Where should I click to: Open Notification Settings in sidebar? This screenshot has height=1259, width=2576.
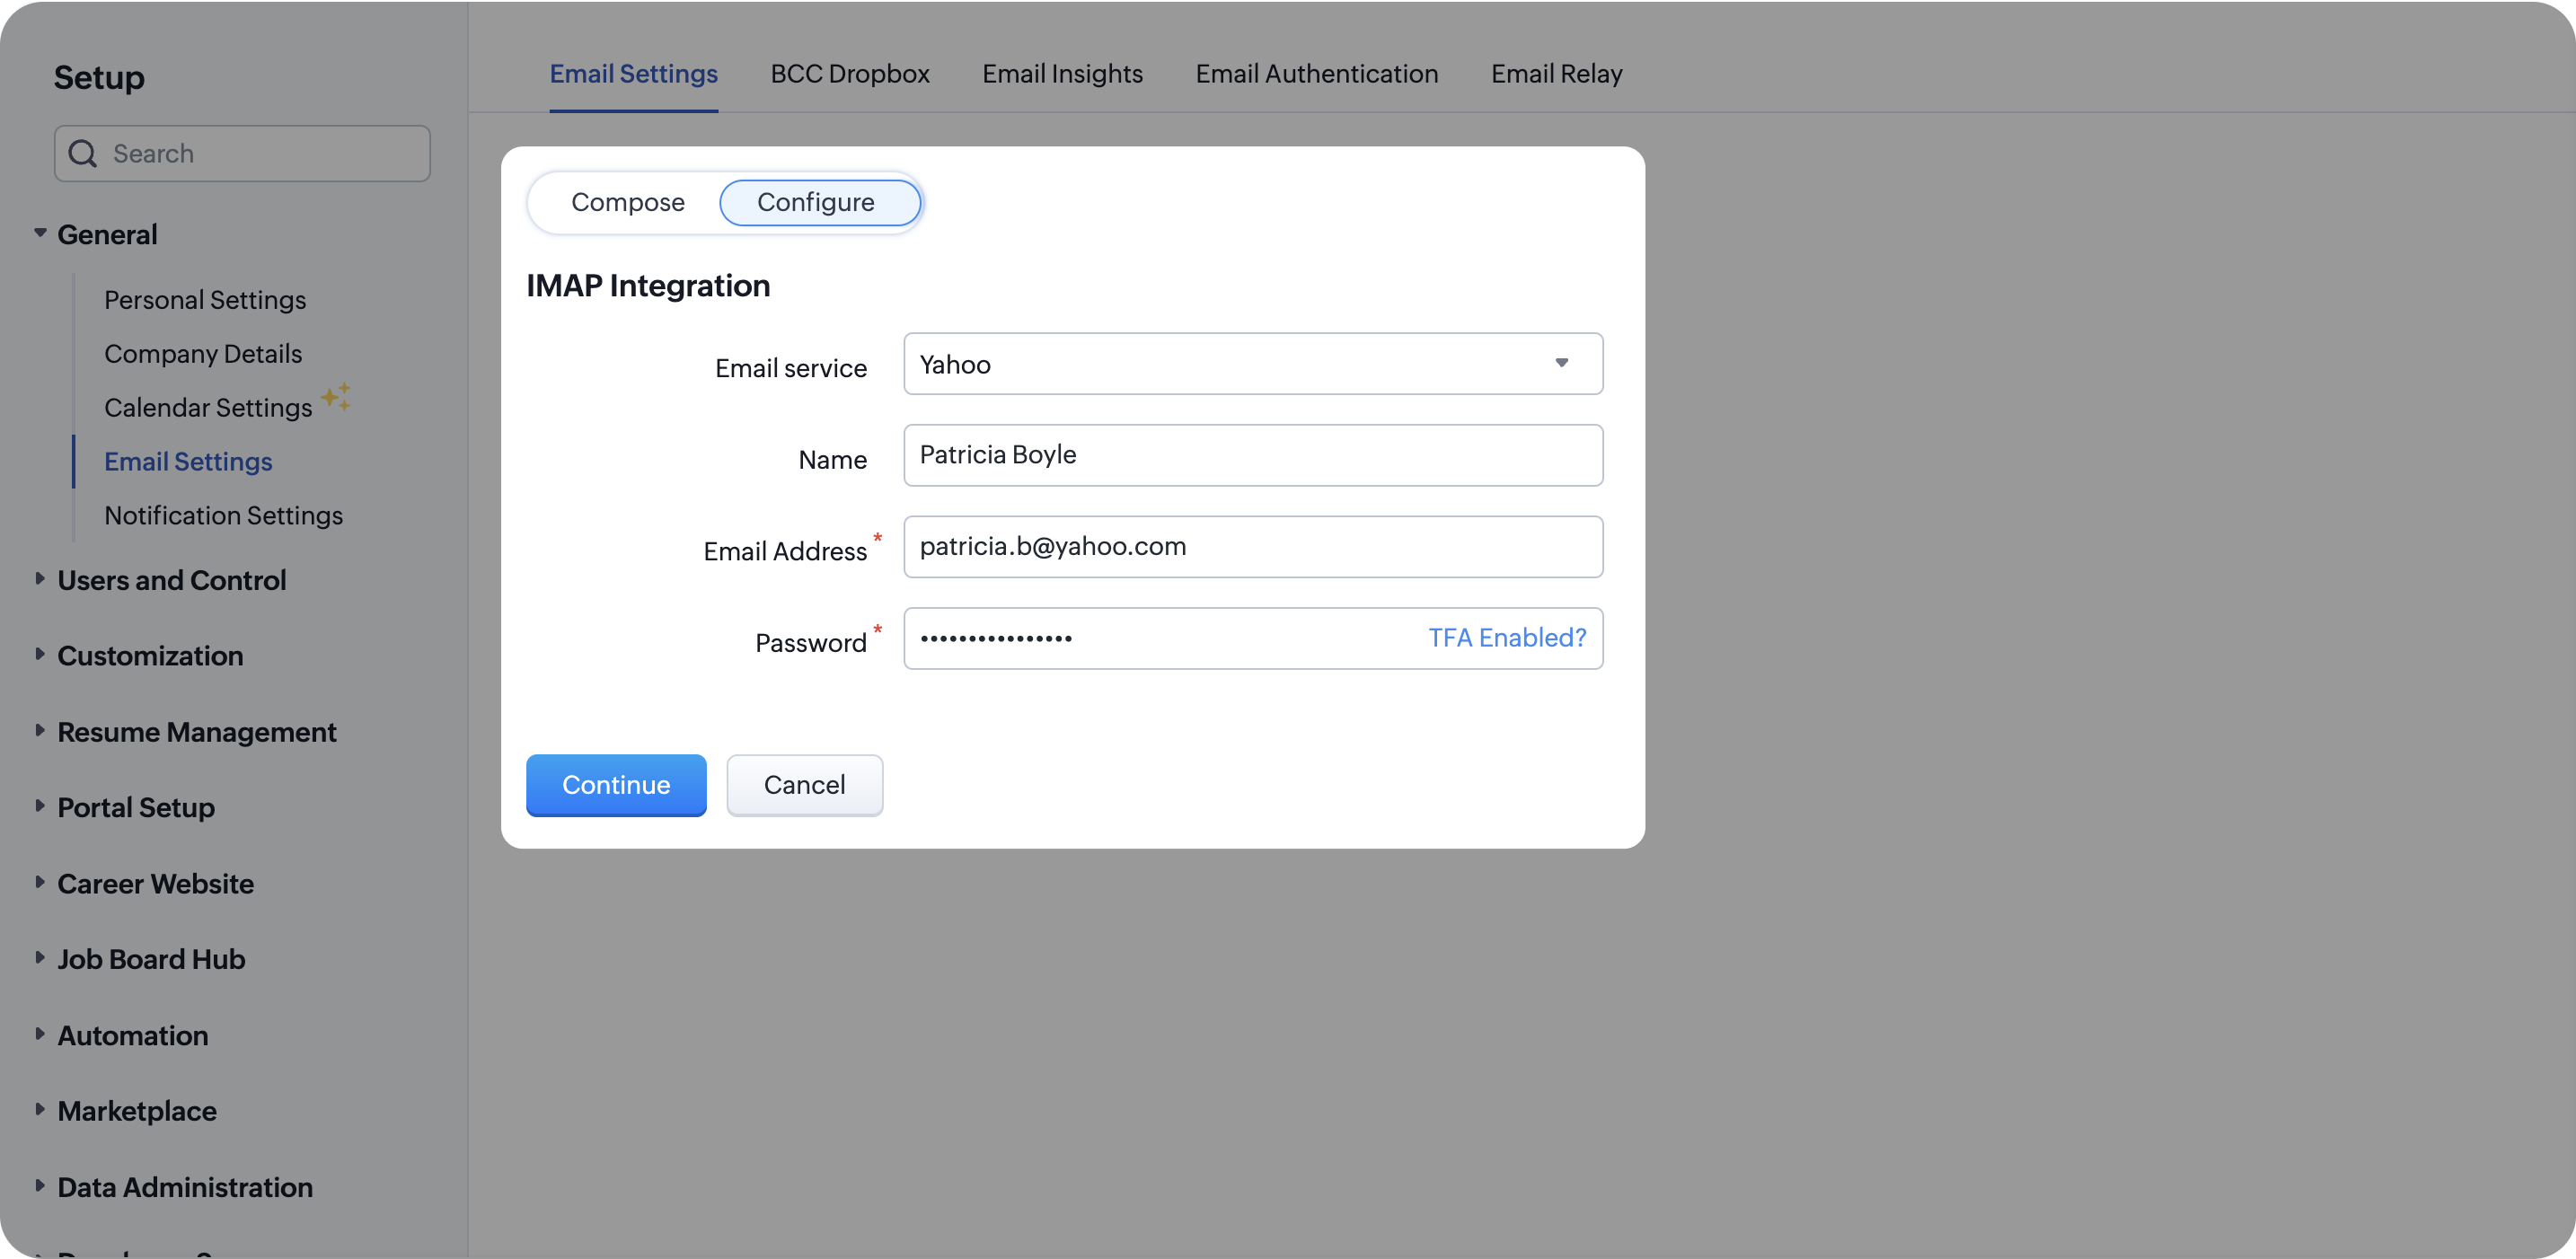(223, 515)
